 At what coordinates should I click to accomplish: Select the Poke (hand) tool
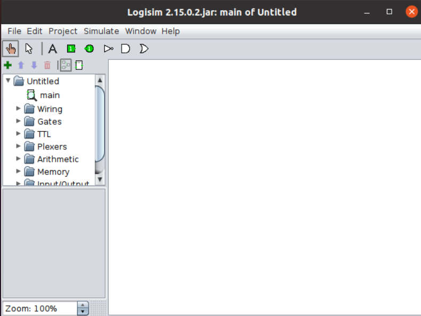pos(11,49)
